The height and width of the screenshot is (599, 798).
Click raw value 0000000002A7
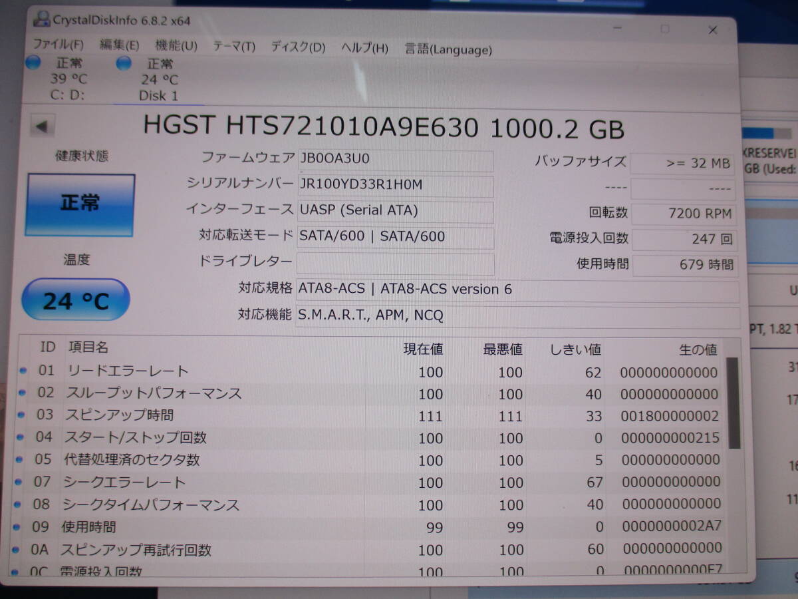672,526
